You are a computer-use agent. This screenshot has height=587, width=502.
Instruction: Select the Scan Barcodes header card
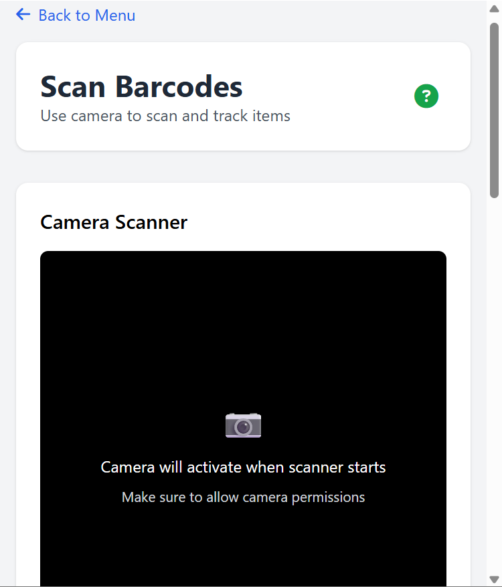243,96
